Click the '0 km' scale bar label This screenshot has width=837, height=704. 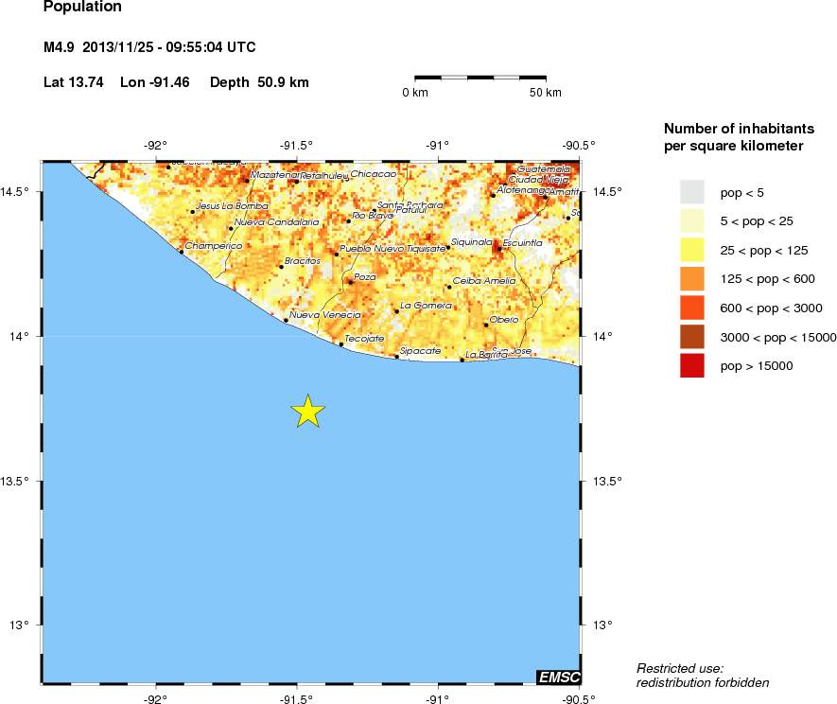pyautogui.click(x=415, y=93)
